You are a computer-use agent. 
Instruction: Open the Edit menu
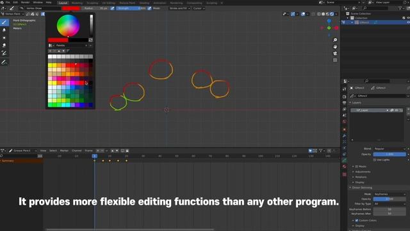click(x=15, y=3)
